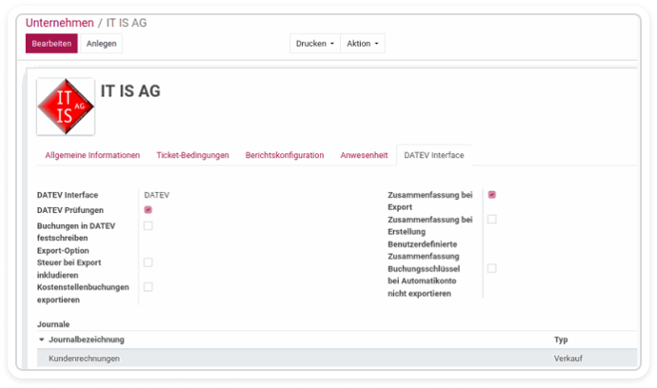Toggle the DATEV Prüfungen checkbox

[x=148, y=210]
